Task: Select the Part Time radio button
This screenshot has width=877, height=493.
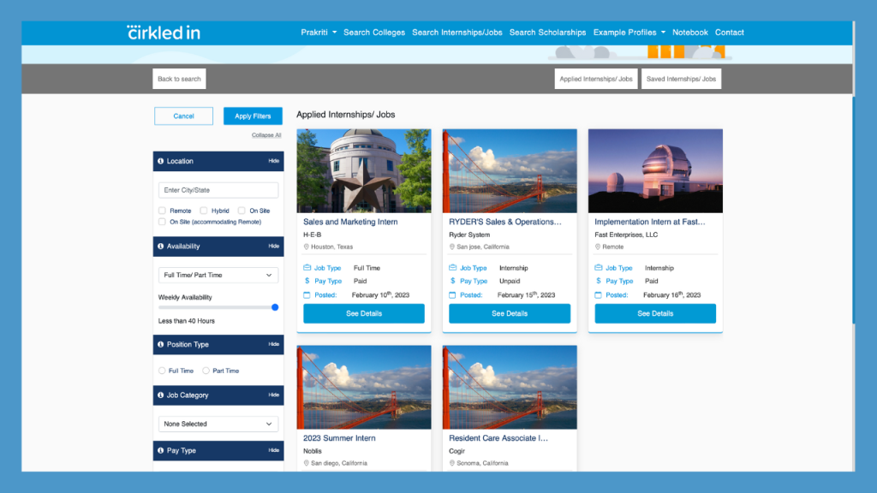Action: (206, 371)
